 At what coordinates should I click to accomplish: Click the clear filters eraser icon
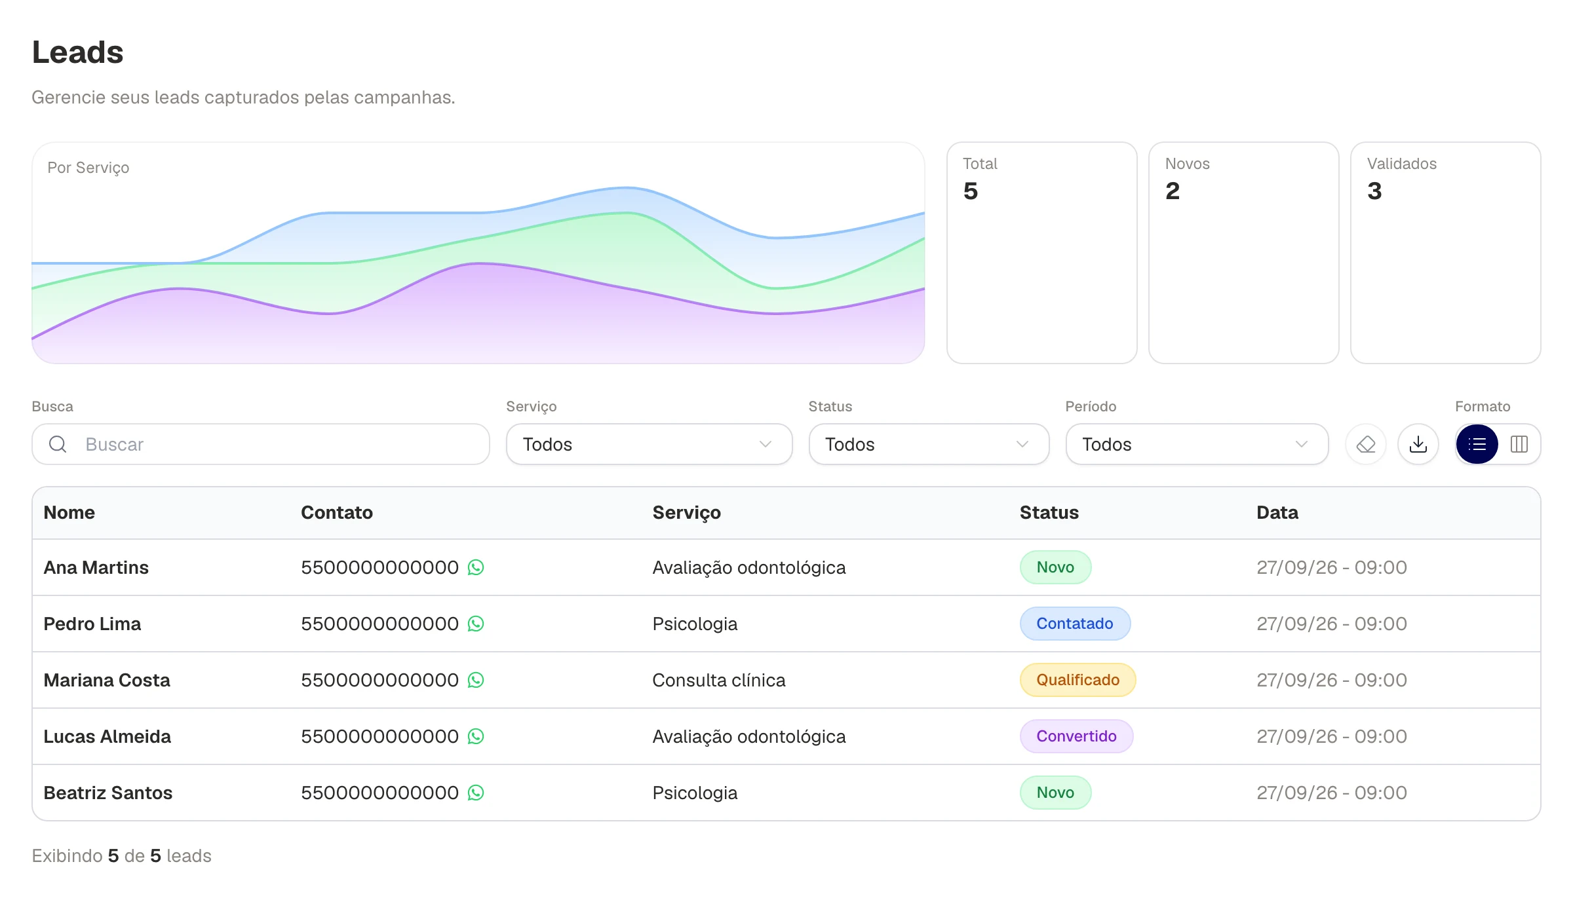pyautogui.click(x=1366, y=444)
